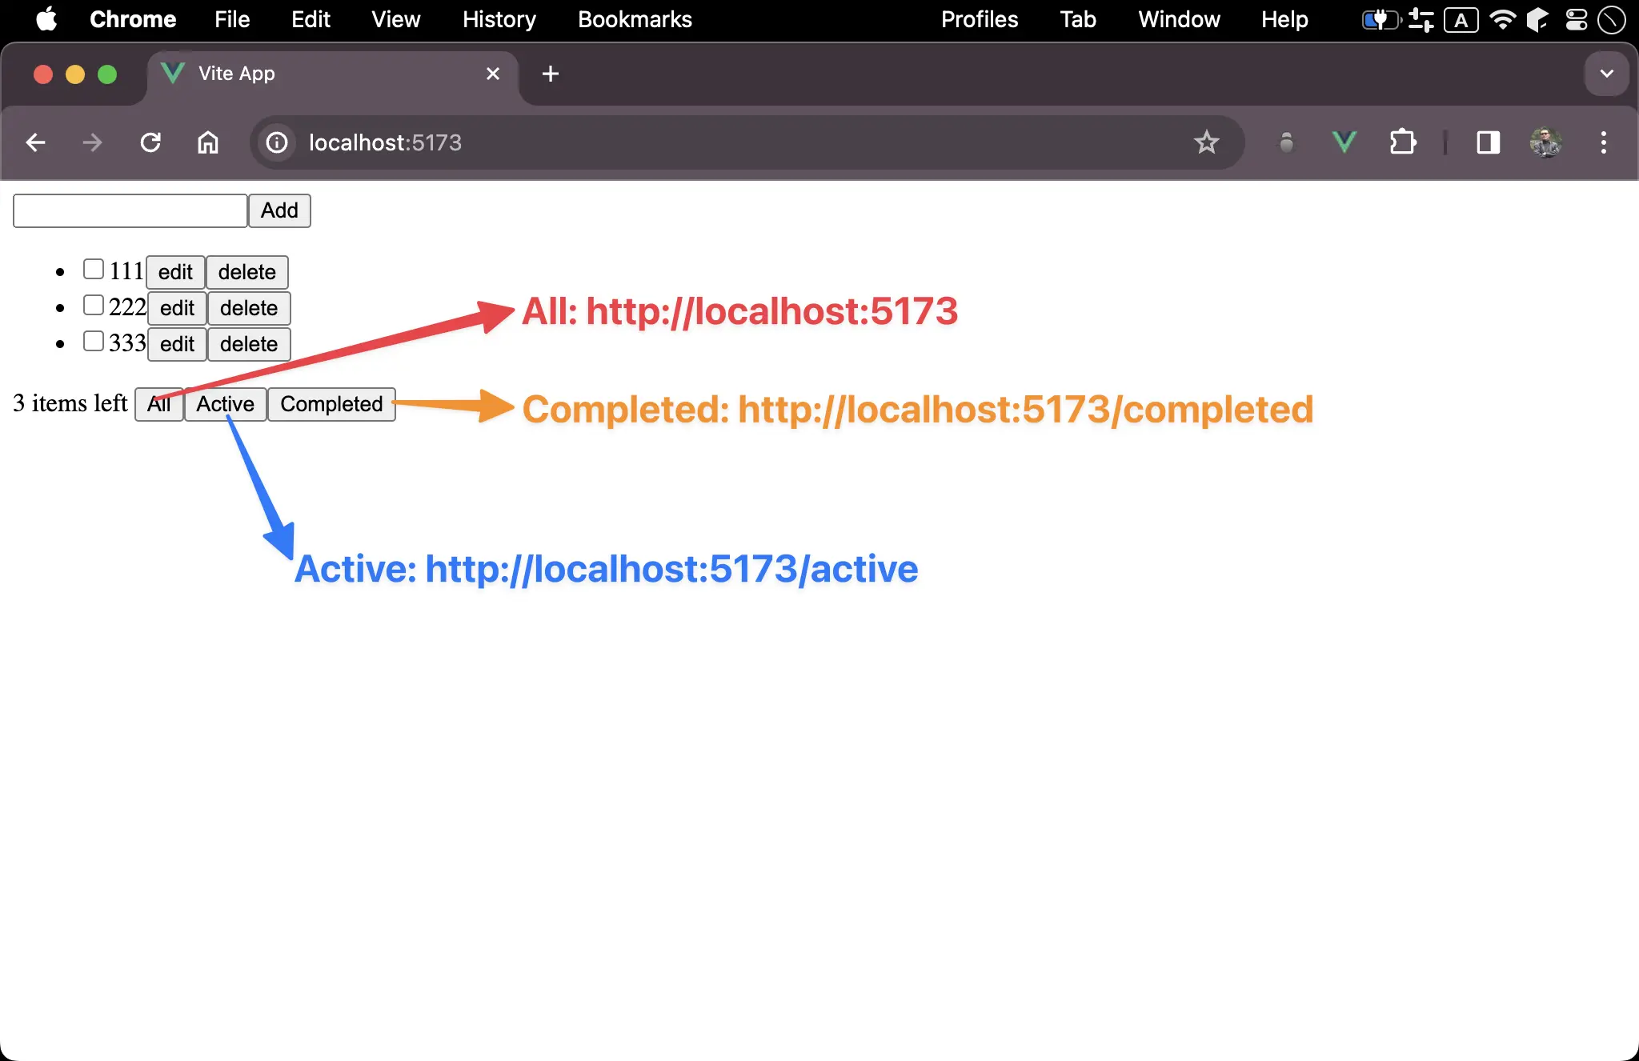
Task: Reload the page
Action: tap(150, 142)
